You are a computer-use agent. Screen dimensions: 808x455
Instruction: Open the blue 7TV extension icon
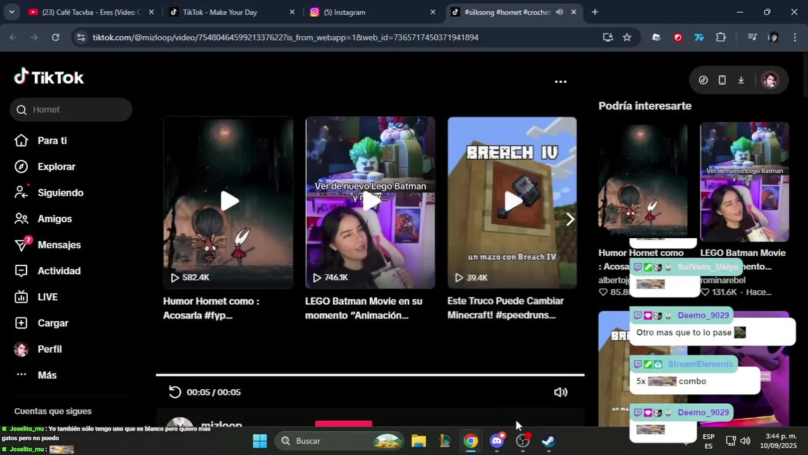pyautogui.click(x=699, y=37)
